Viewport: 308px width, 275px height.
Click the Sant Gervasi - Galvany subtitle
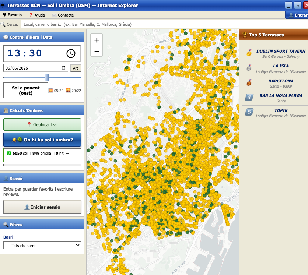point(281,57)
